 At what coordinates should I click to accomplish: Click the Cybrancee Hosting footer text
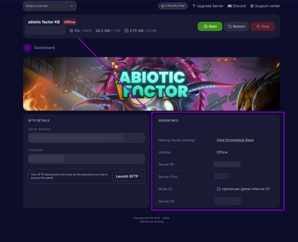(x=151, y=222)
